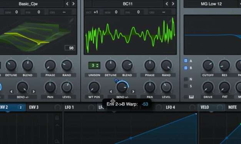This screenshot has width=241, height=144.
Task: Click the ENV 3 modulation source handle
Action: [x=58, y=107]
